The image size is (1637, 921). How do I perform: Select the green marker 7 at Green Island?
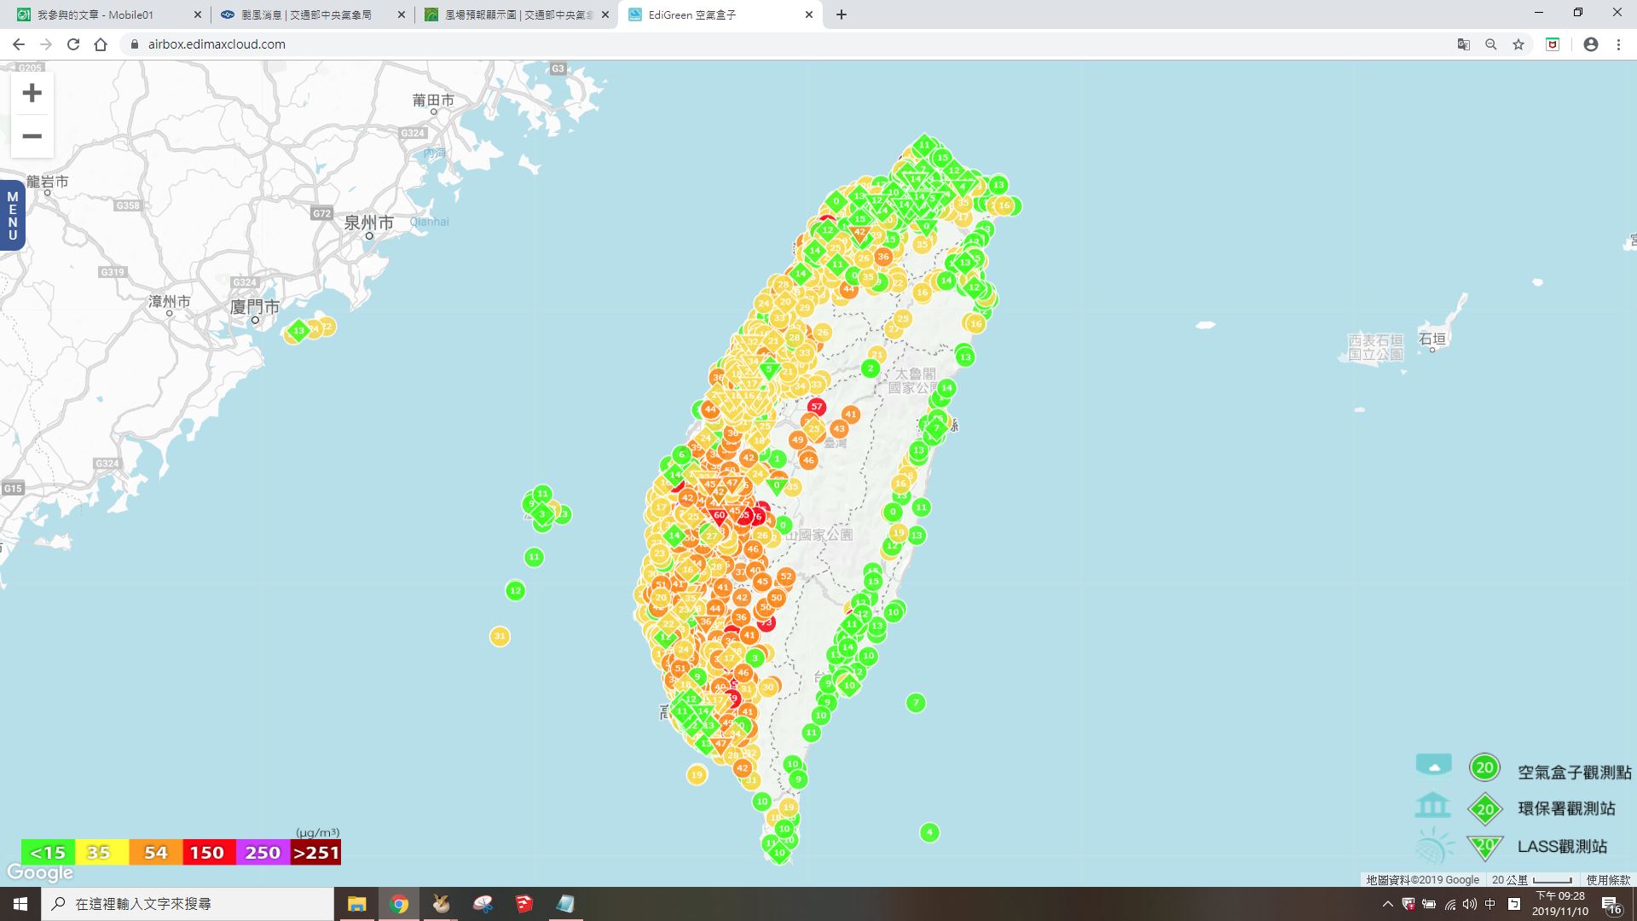(916, 704)
